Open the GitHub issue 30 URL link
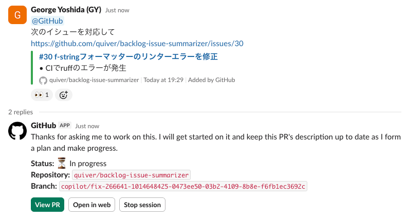The height and width of the screenshot is (221, 406). pos(137,44)
